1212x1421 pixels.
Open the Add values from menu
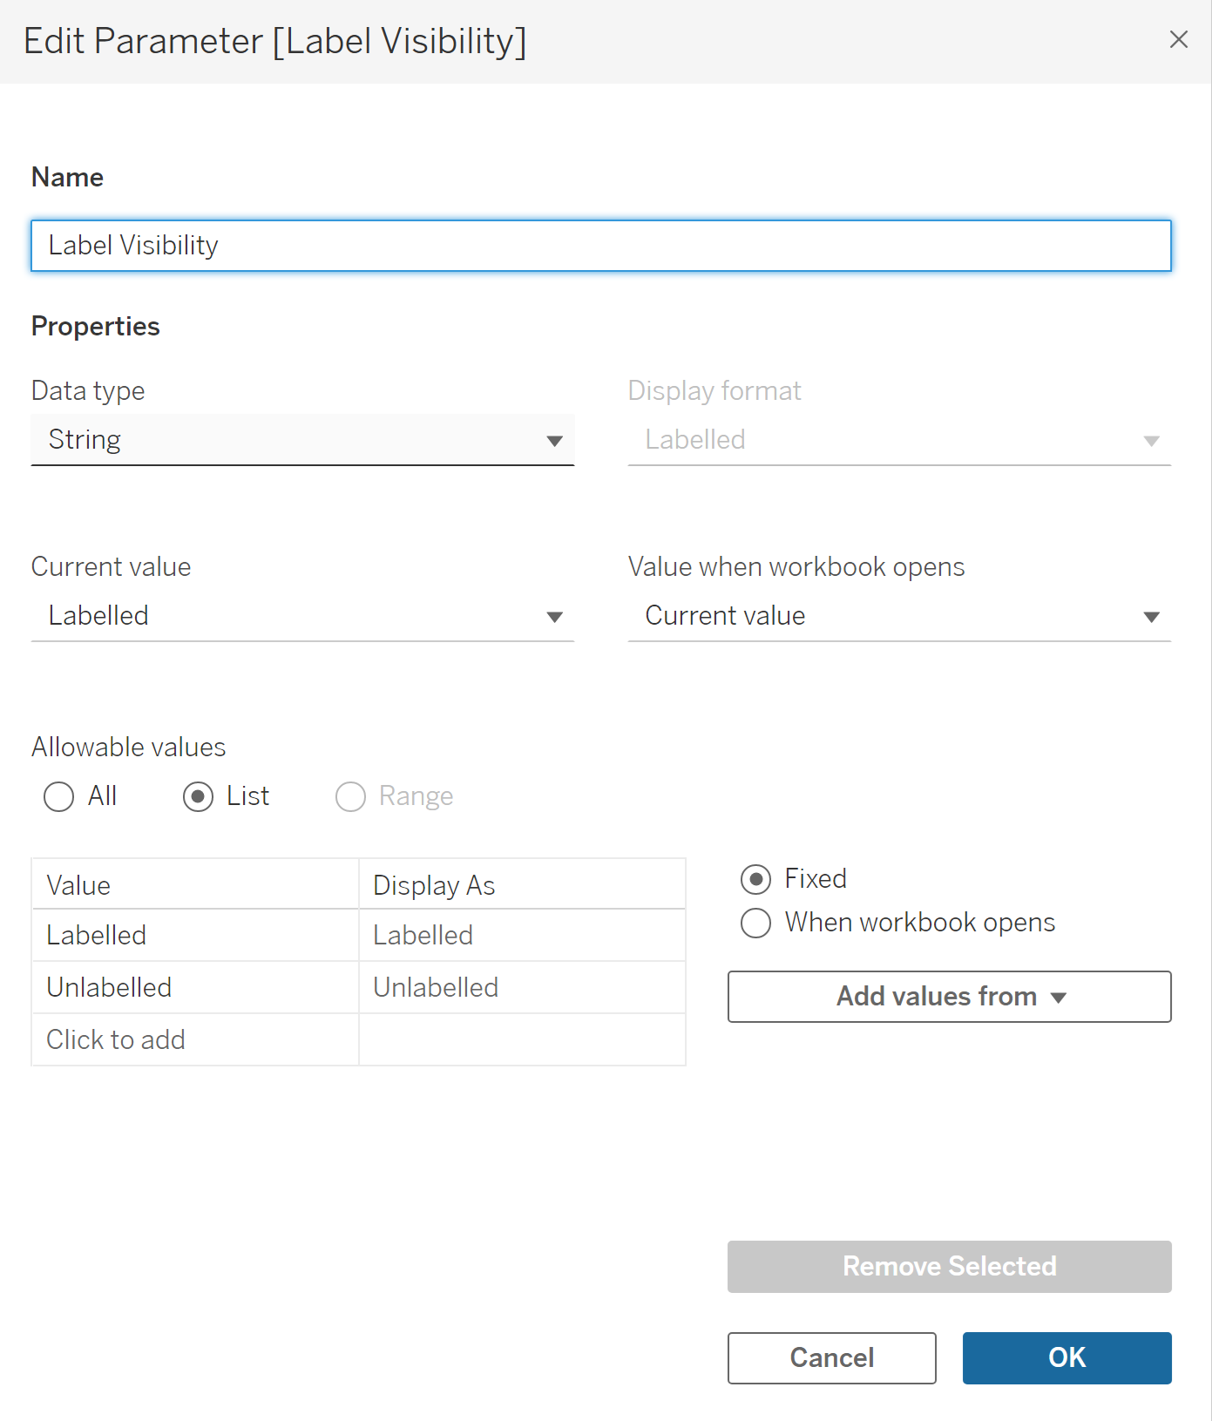coord(949,997)
